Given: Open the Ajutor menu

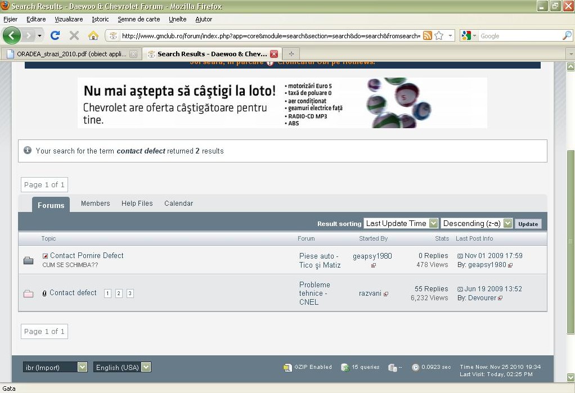Looking at the screenshot, I should 204,19.
